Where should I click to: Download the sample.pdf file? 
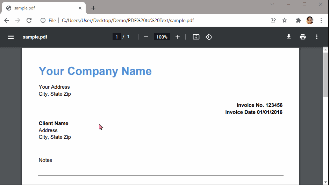289,37
